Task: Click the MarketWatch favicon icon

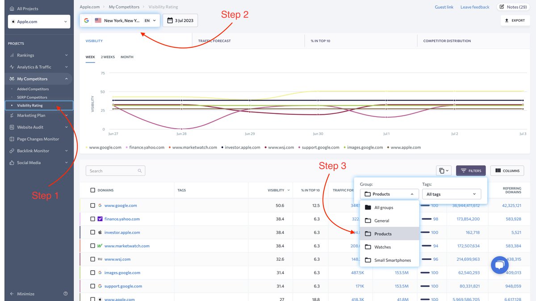Action: point(100,246)
